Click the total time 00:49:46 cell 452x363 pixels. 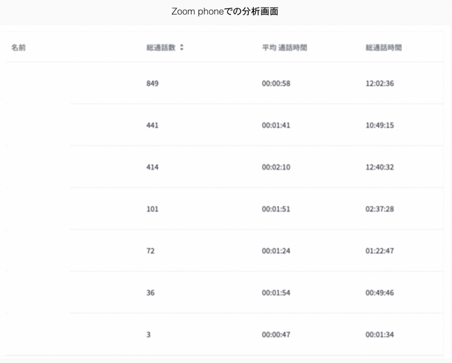coord(380,293)
